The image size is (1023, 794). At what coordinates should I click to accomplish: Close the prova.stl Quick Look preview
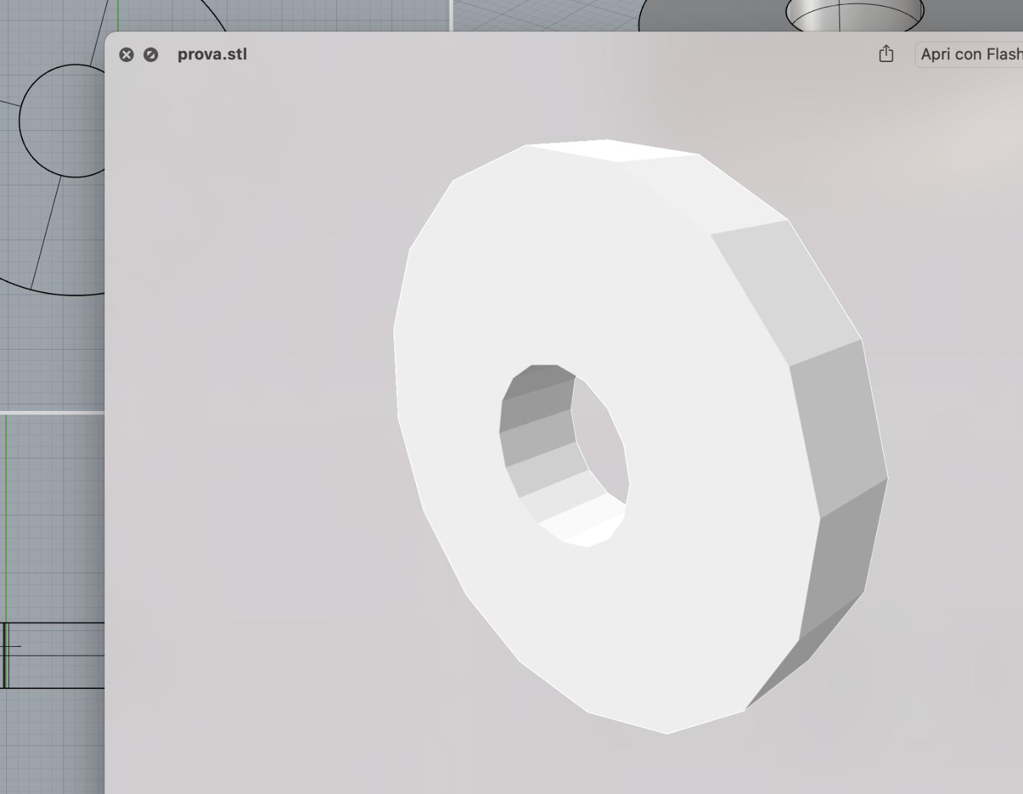pos(126,55)
